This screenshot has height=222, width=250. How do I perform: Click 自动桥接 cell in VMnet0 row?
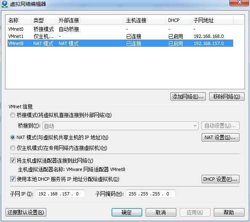tap(69, 29)
